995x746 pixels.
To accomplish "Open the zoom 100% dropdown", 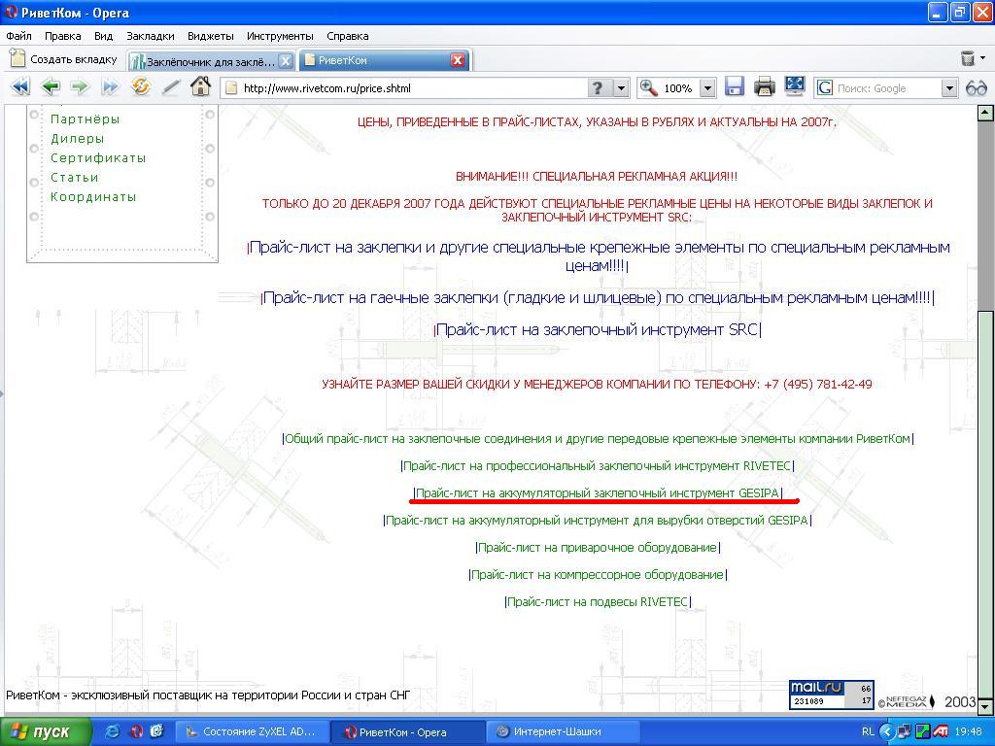I will [707, 88].
